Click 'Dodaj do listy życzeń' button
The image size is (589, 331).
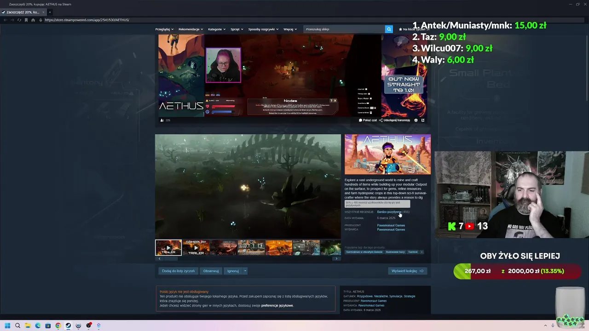(x=178, y=271)
